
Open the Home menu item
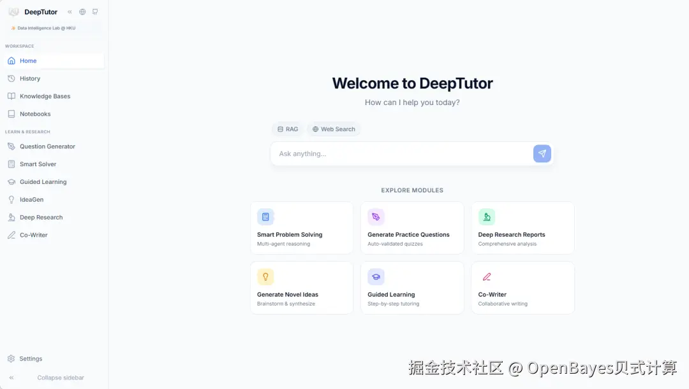54,61
